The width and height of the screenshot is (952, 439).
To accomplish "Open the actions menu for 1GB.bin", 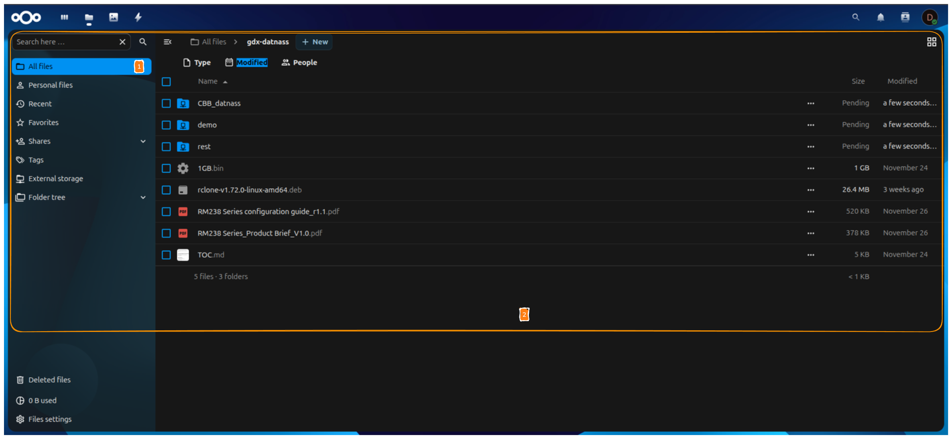I will click(x=811, y=168).
